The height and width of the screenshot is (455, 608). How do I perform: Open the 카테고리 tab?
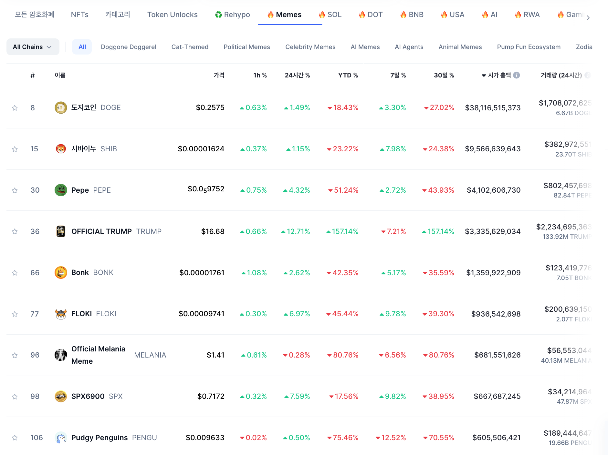118,15
